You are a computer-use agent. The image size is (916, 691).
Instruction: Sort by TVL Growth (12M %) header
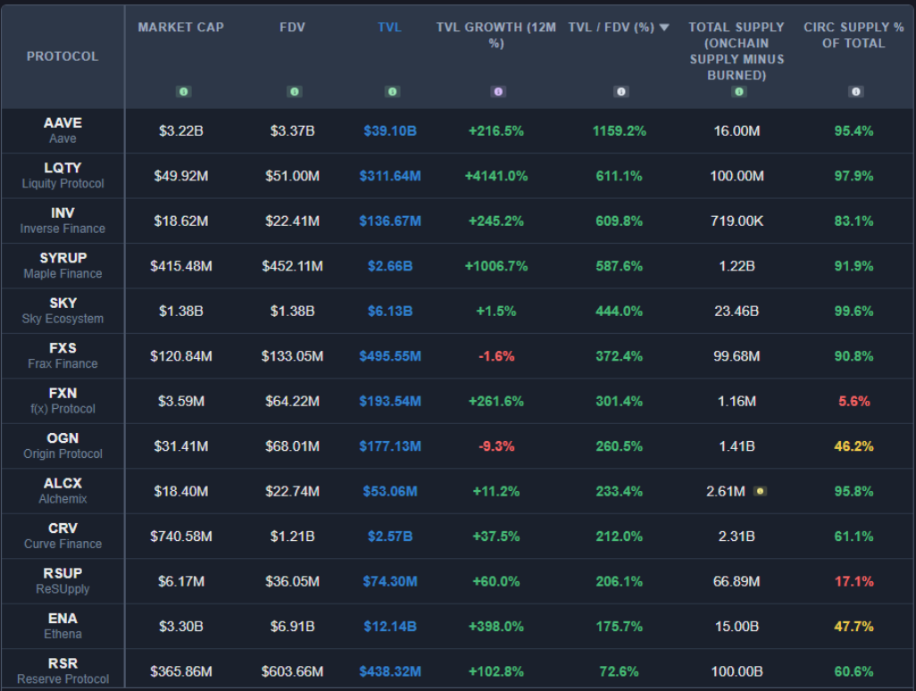point(496,35)
